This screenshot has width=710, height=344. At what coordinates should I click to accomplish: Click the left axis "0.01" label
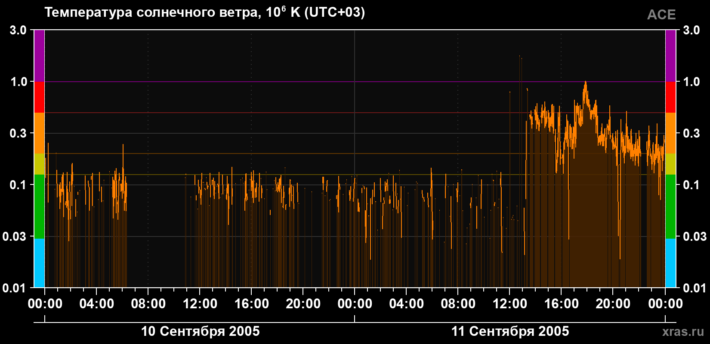15,288
